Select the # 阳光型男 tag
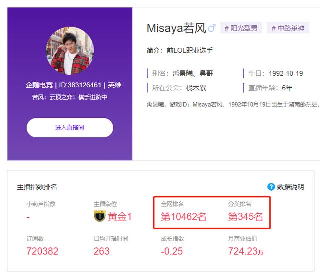This screenshot has width=320, height=277. pyautogui.click(x=241, y=28)
